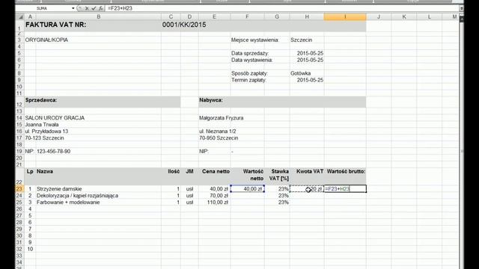Expand the formula bar using the right-edge button
The height and width of the screenshot is (269, 479).
461,8
